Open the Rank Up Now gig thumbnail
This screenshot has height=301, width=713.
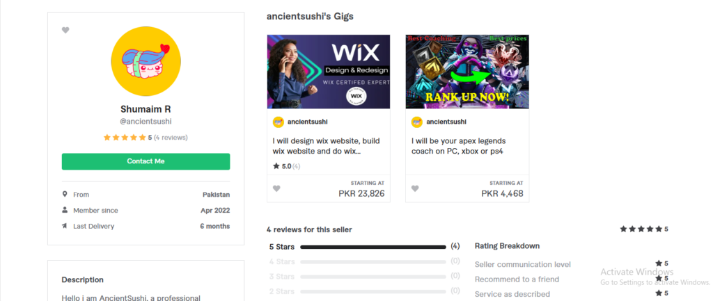[x=467, y=72]
